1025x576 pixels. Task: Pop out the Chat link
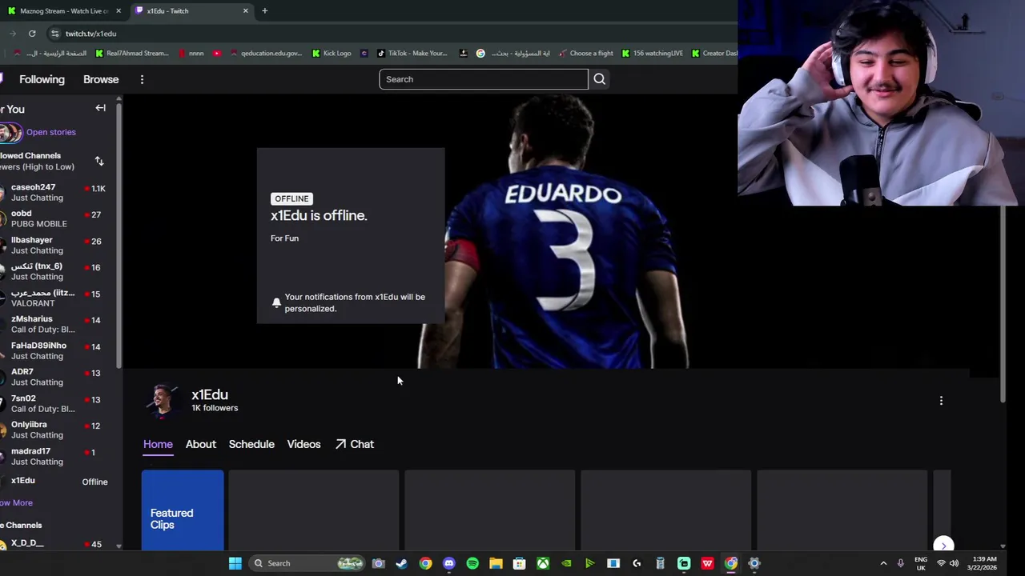(355, 444)
